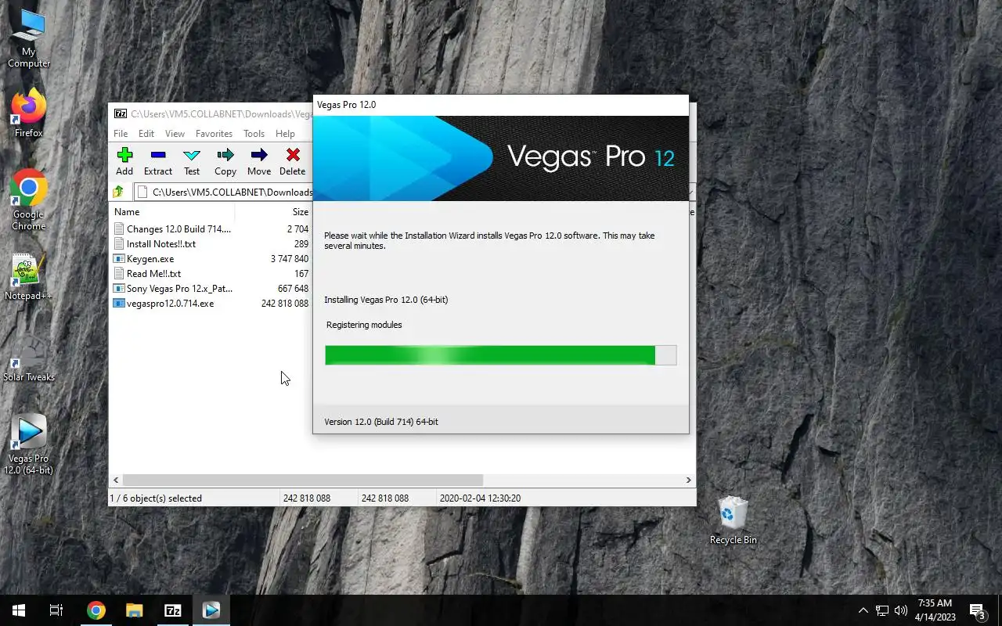Image resolution: width=1002 pixels, height=626 pixels.
Task: Open the Help menu in 7-Zip
Action: (x=285, y=134)
